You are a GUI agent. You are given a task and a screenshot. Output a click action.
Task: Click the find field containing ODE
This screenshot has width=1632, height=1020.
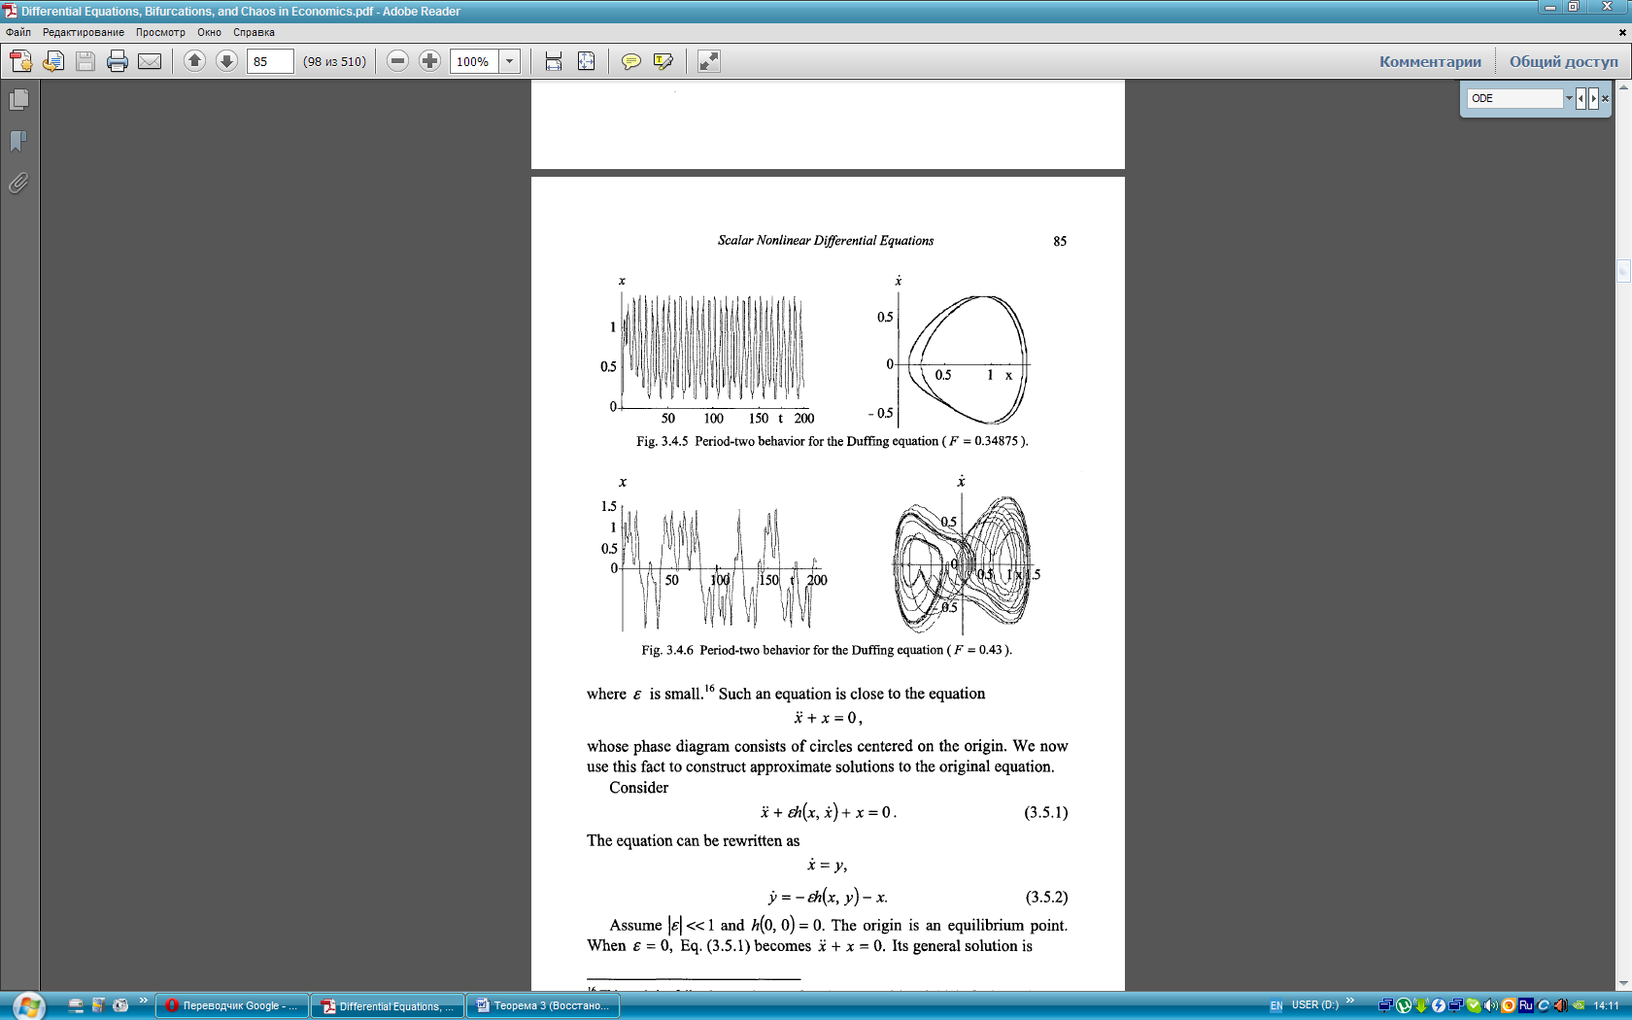point(1515,98)
